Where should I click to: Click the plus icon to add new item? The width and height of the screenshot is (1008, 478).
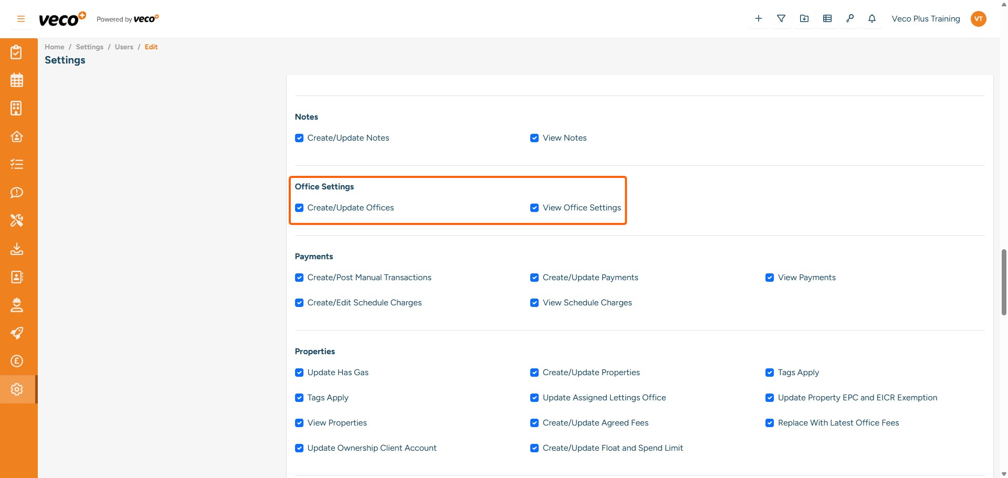coord(758,18)
